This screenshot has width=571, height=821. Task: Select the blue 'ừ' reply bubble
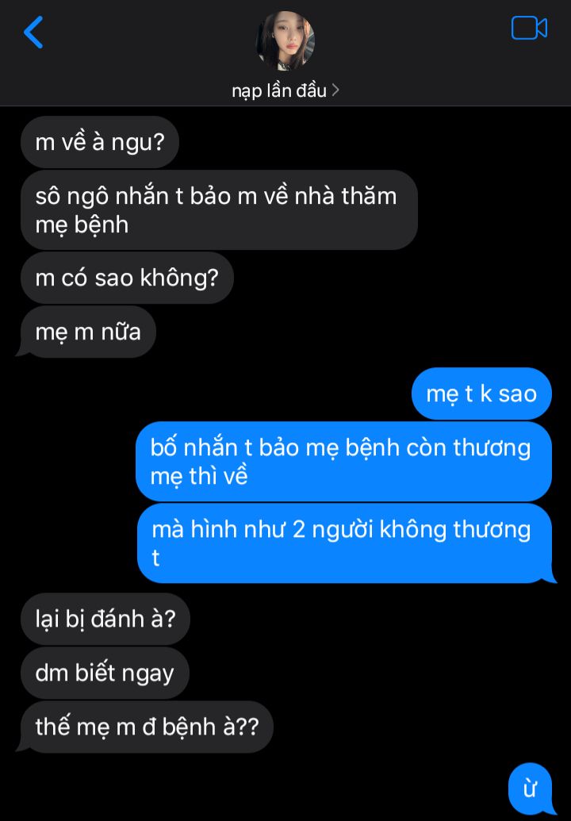tap(531, 788)
